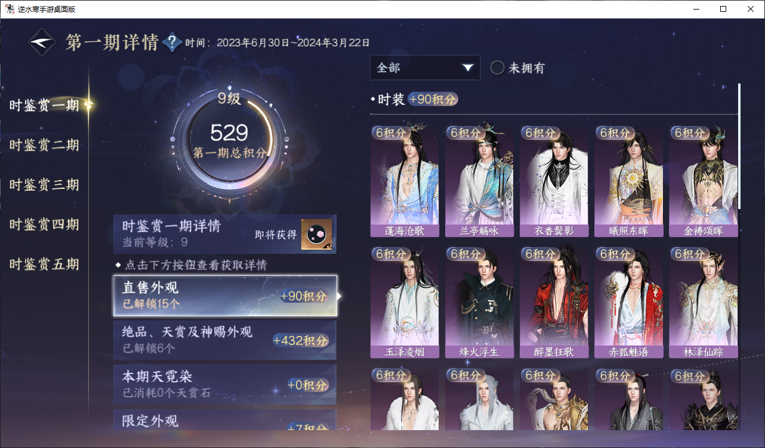This screenshot has height=448, width=765.
Task: Toggle the 未拥有 radio filter
Action: point(497,68)
